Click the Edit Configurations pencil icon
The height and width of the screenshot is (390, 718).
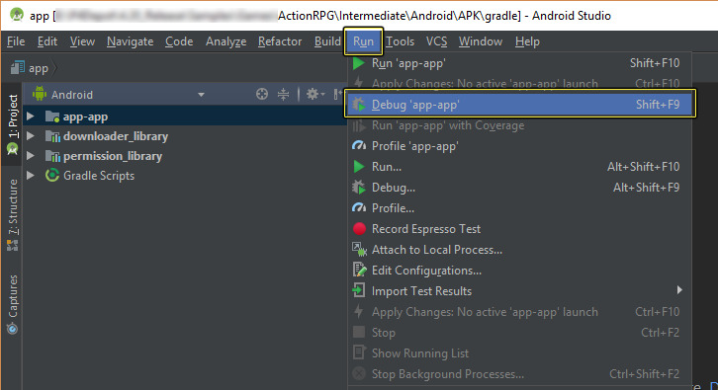click(359, 270)
